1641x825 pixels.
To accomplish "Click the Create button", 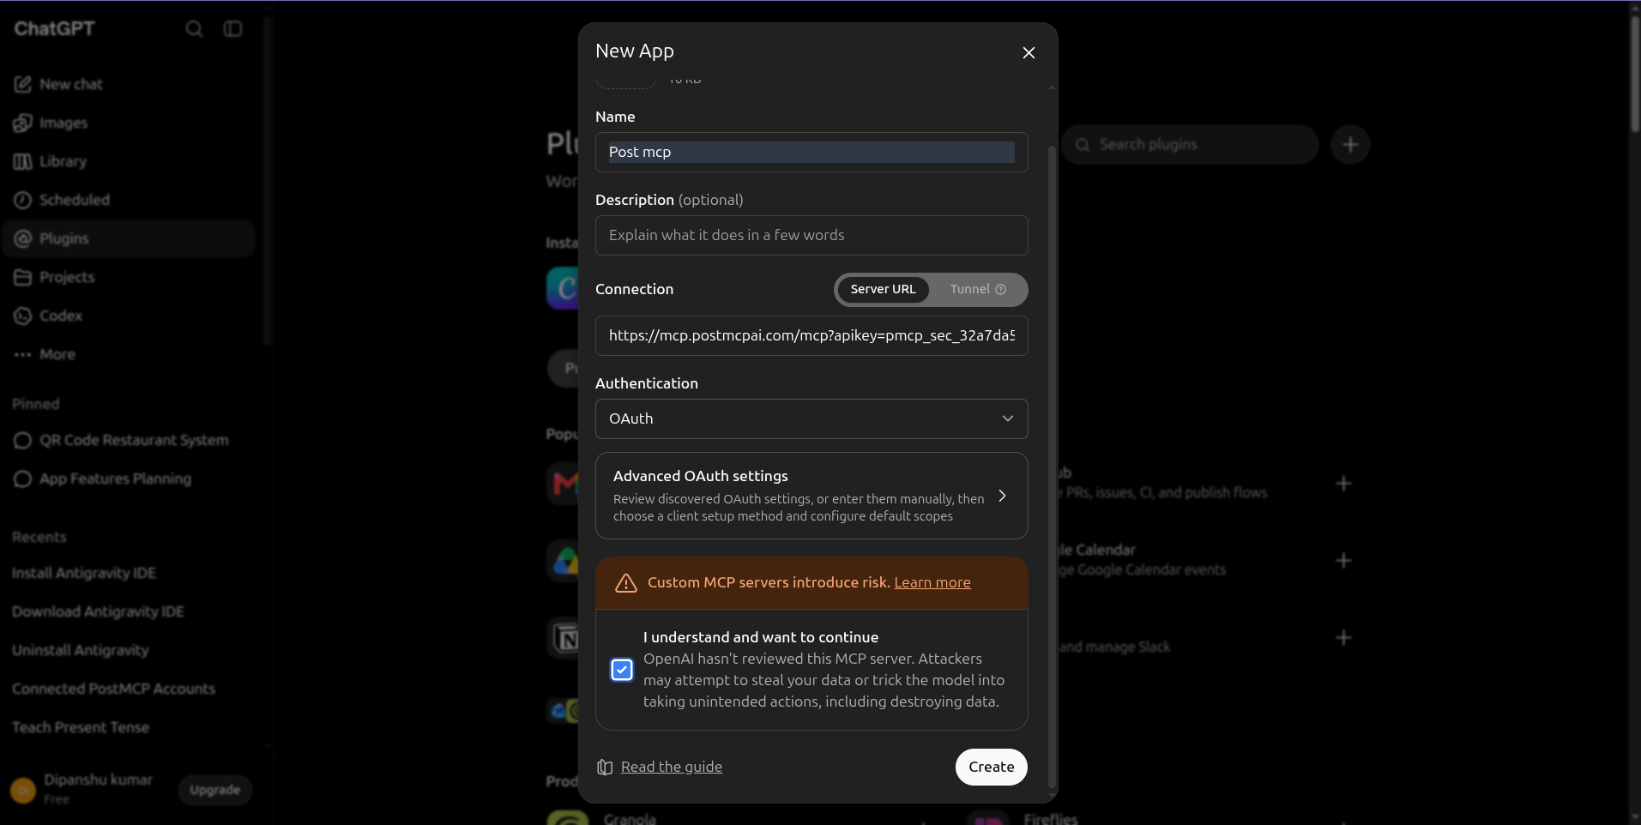I will (992, 767).
